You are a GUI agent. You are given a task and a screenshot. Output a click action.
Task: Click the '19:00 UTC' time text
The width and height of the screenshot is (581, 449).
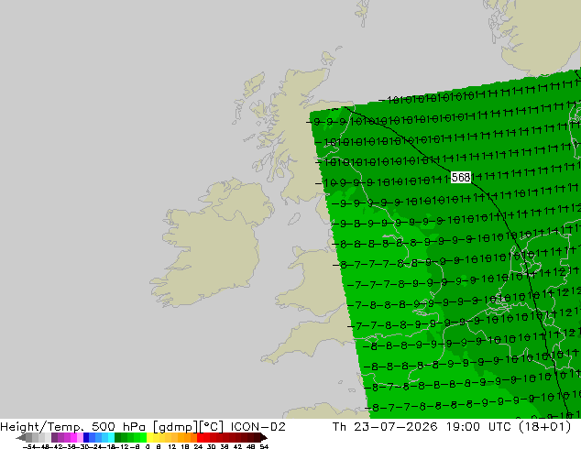(x=478, y=427)
